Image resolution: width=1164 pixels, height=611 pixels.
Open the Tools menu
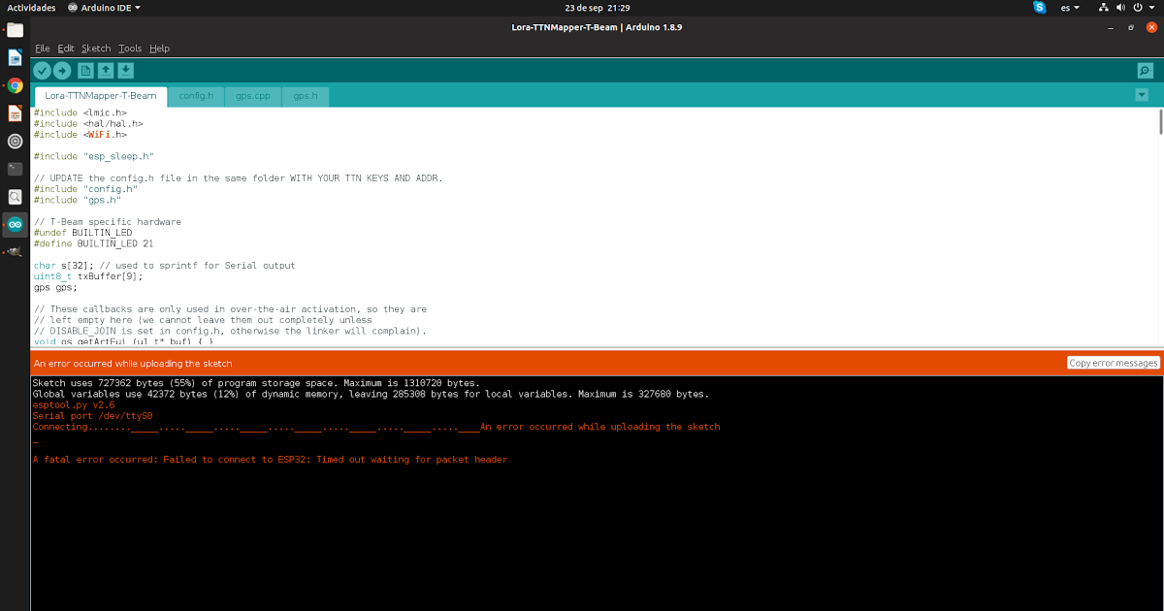[130, 48]
